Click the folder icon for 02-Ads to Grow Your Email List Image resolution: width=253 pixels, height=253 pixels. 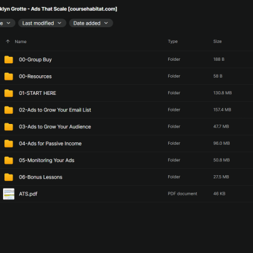(9, 110)
